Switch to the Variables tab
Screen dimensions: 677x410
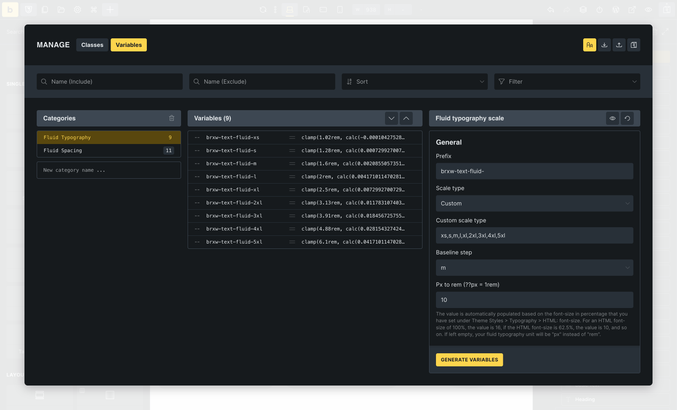click(129, 45)
